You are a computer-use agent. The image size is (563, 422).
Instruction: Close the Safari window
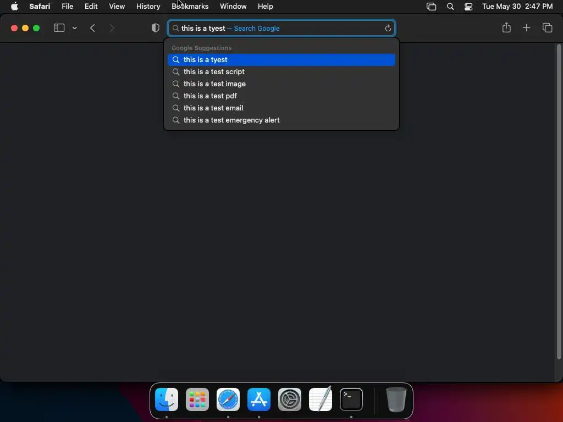pos(14,28)
